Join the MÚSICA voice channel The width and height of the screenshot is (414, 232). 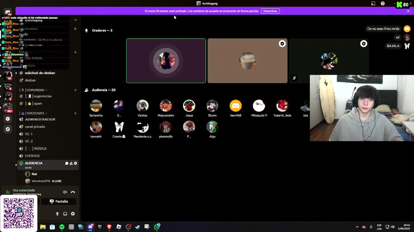coord(48,149)
